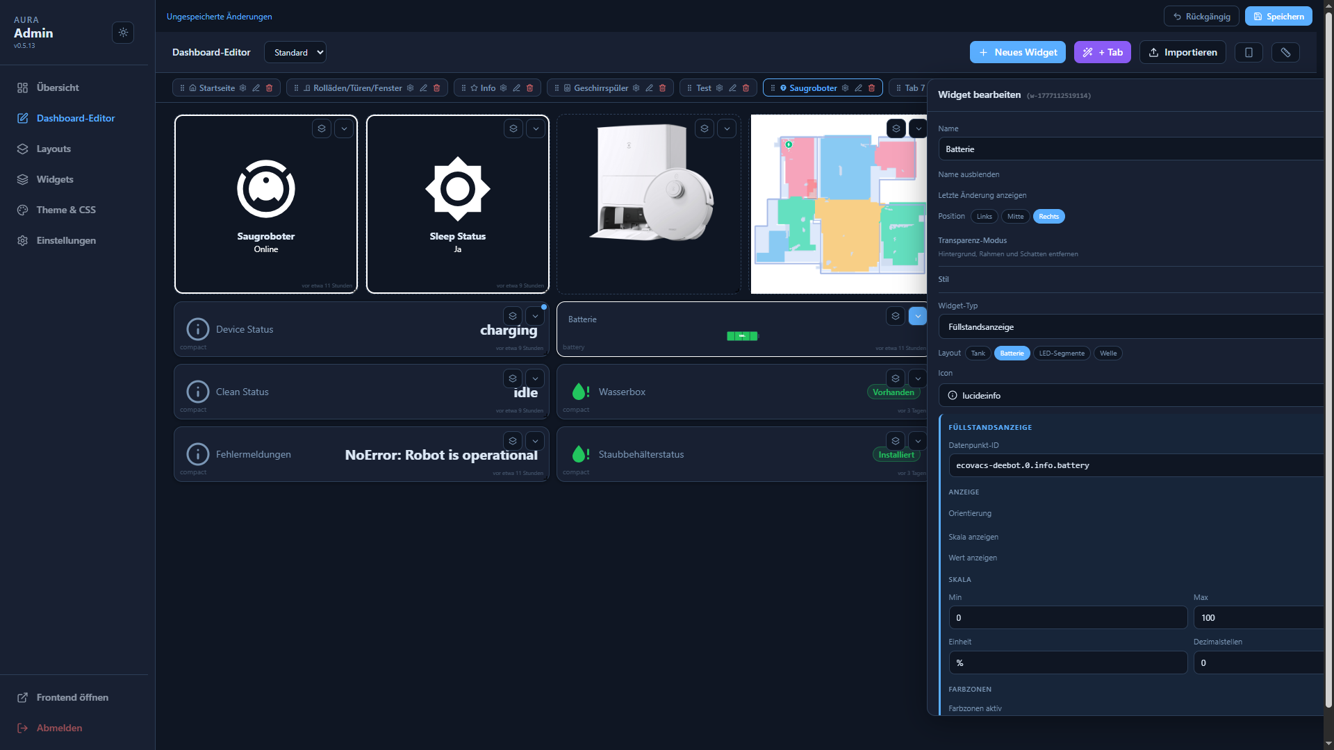Click the Neues Widget button

pyautogui.click(x=1017, y=52)
